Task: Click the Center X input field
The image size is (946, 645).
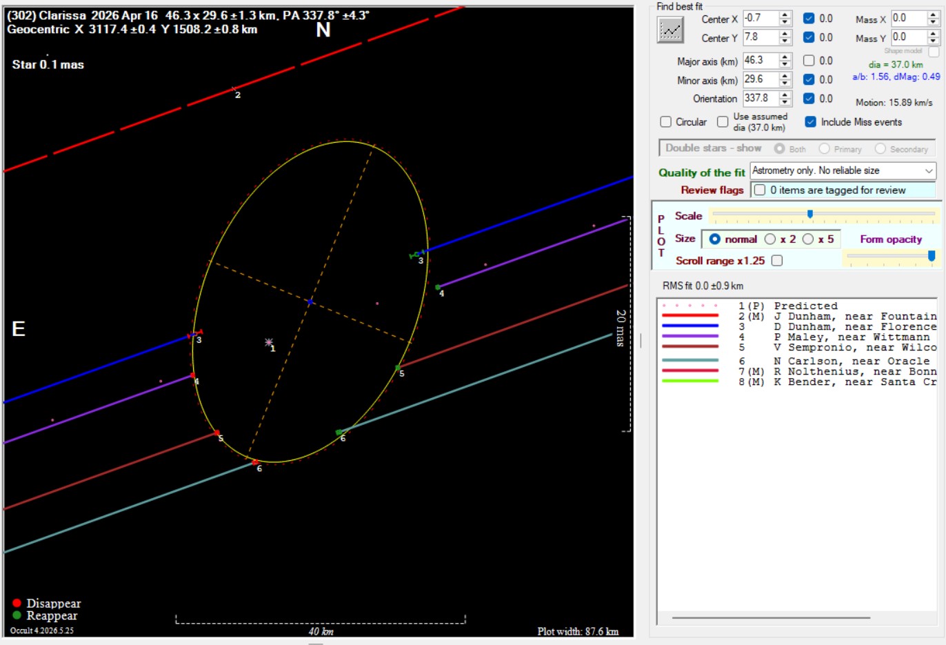Action: pyautogui.click(x=761, y=19)
